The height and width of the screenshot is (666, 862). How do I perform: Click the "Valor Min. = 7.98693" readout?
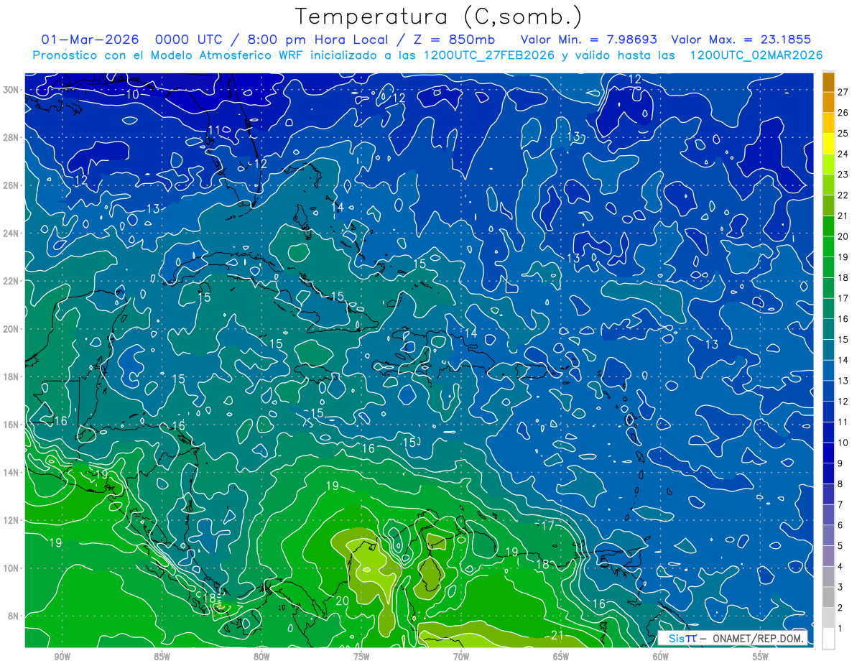[588, 40]
